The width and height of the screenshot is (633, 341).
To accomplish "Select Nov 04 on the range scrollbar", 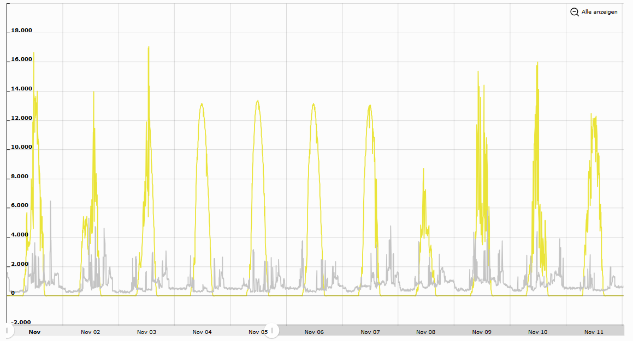I will coord(202,332).
